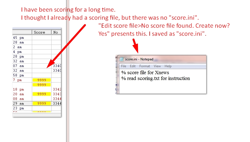The height and width of the screenshot is (142, 250).
Task: Select the 08 am row
Action: point(37,99)
